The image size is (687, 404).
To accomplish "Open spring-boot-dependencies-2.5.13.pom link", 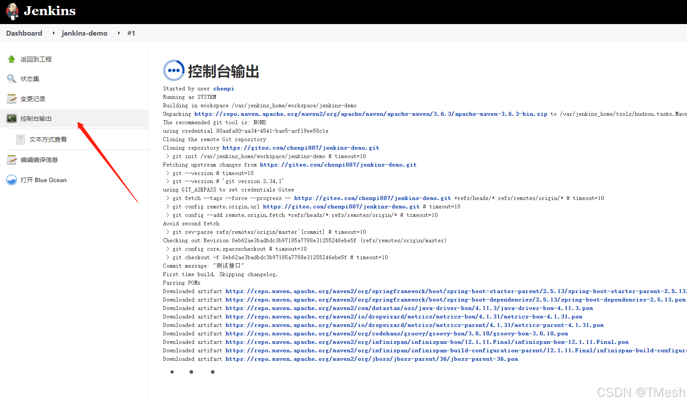I will [x=456, y=300].
